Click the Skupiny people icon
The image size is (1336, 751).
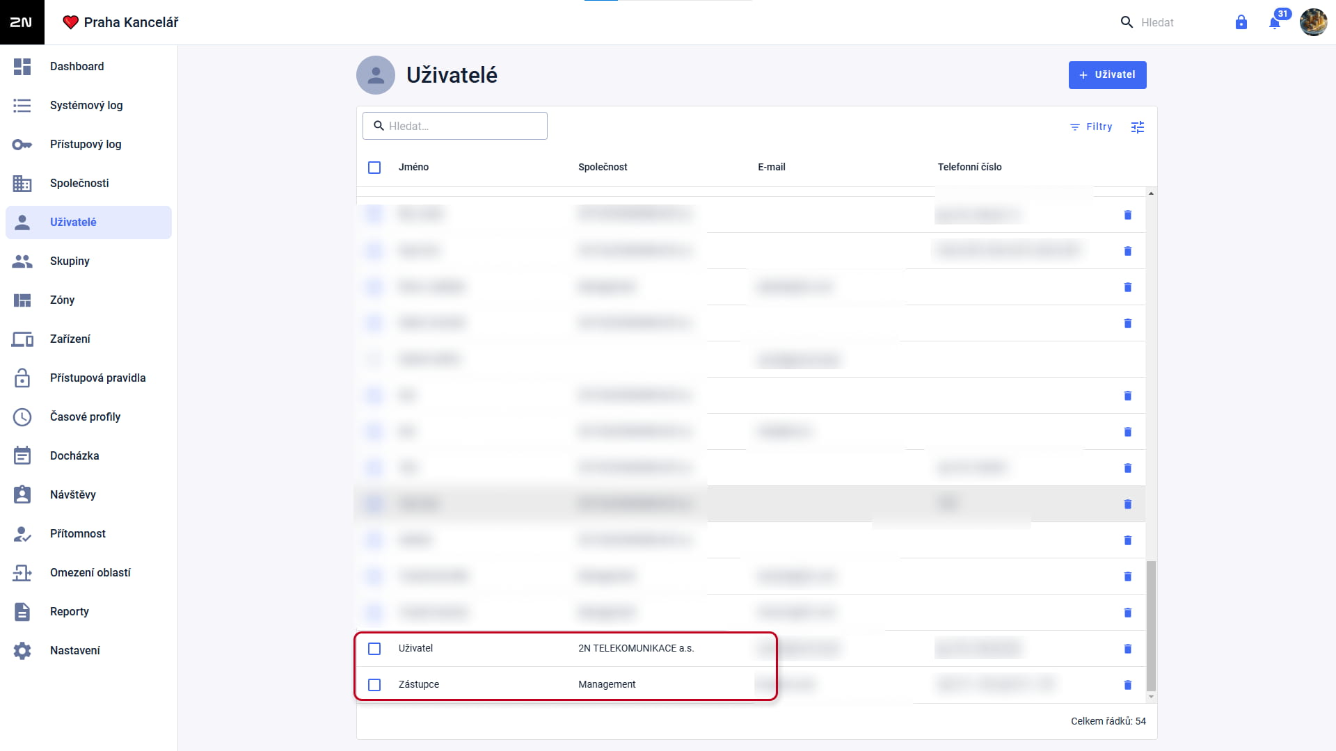pos(22,261)
